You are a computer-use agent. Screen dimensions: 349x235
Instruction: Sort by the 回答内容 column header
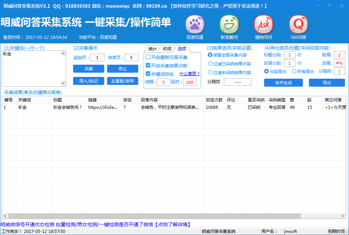click(x=171, y=100)
